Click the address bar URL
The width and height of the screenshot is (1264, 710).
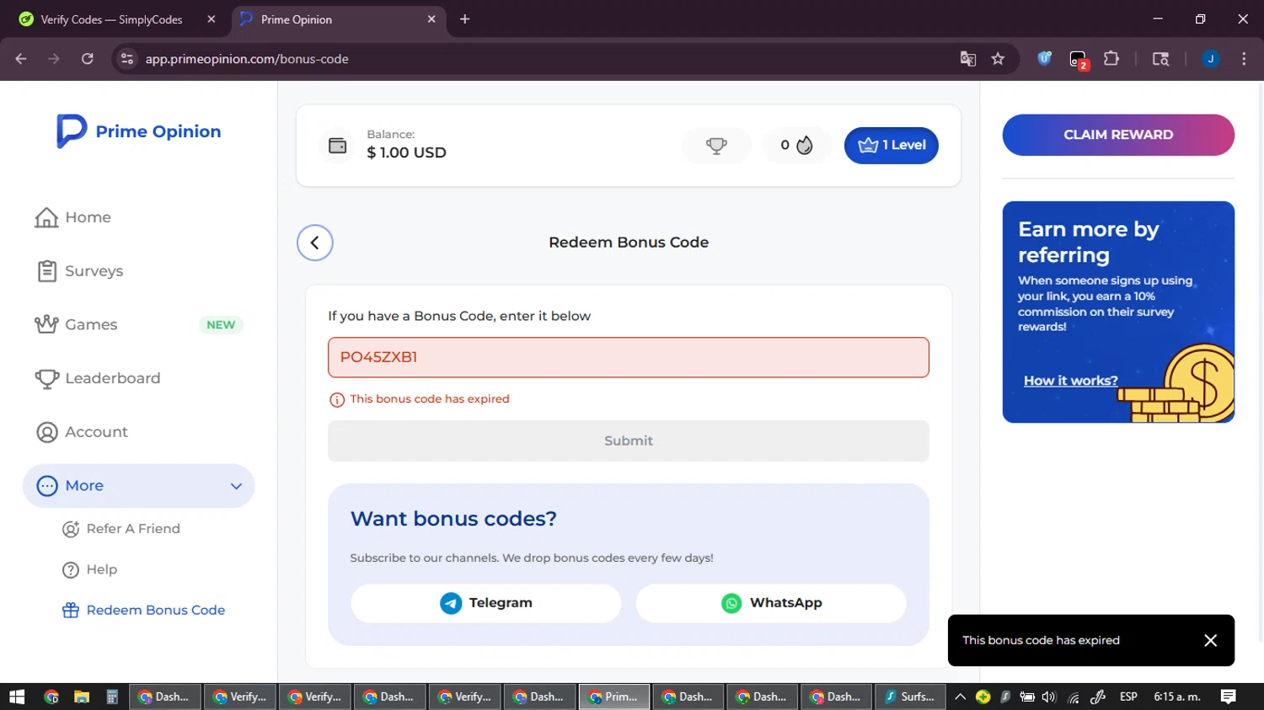click(247, 59)
